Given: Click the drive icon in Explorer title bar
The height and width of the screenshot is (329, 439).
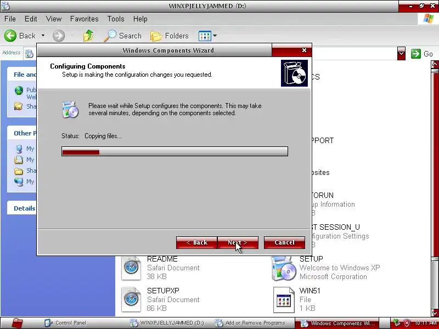Looking at the screenshot, I should pyautogui.click(x=5, y=5).
